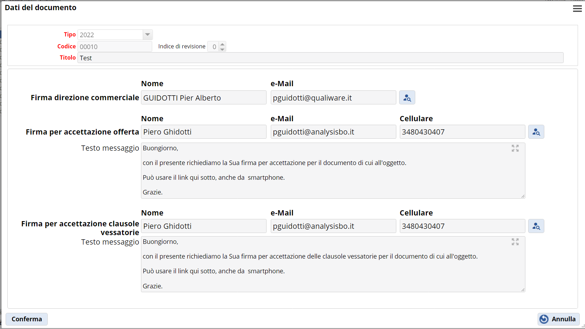Increase the Indice di revisione value
The height and width of the screenshot is (329, 585).
click(222, 44)
